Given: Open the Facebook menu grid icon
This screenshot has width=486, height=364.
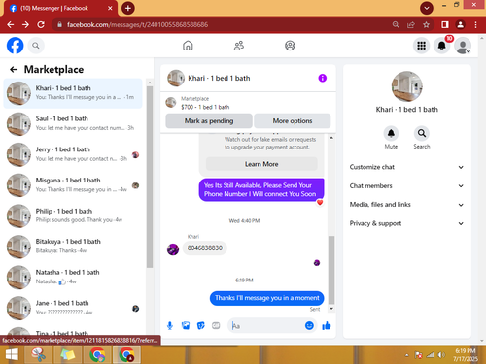Looking at the screenshot, I should 421,46.
